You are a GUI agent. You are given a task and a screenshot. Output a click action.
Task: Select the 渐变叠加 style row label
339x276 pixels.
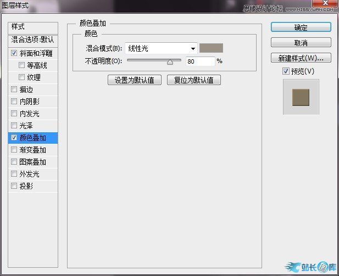pyautogui.click(x=32, y=150)
